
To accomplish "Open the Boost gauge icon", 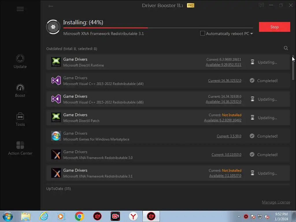I will 20,87.
